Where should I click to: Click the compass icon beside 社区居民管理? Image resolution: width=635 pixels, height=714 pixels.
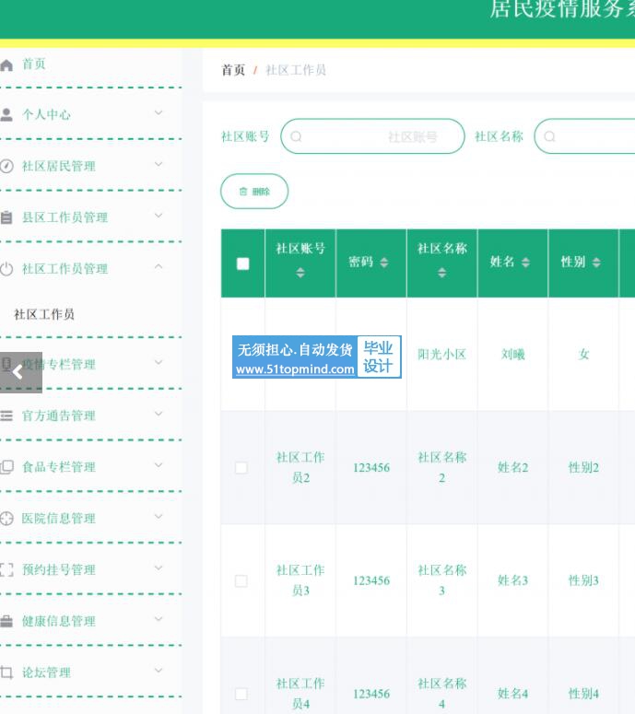[7, 167]
